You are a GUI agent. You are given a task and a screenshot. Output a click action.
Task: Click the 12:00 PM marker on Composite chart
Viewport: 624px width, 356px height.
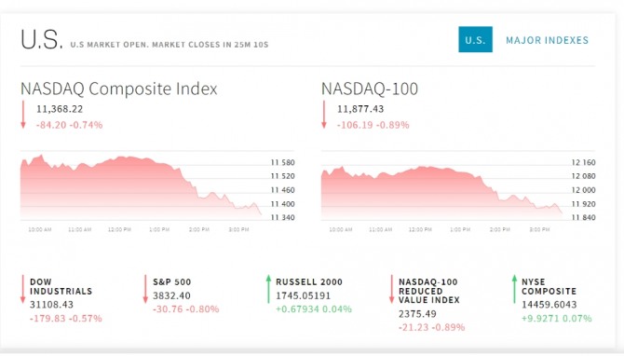[x=119, y=230]
